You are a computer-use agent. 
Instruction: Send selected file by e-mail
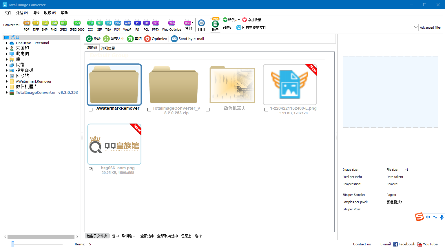pyautogui.click(x=187, y=39)
